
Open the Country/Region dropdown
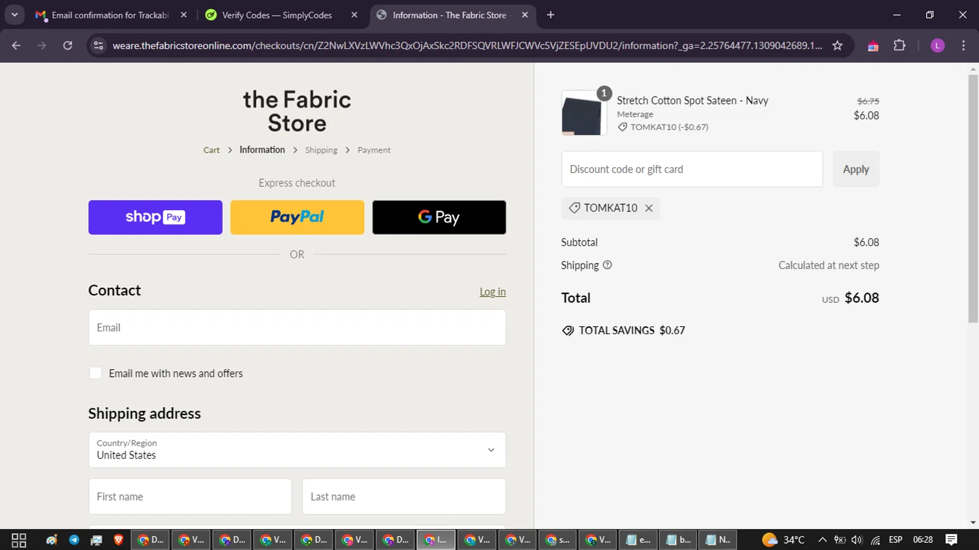[x=297, y=450]
